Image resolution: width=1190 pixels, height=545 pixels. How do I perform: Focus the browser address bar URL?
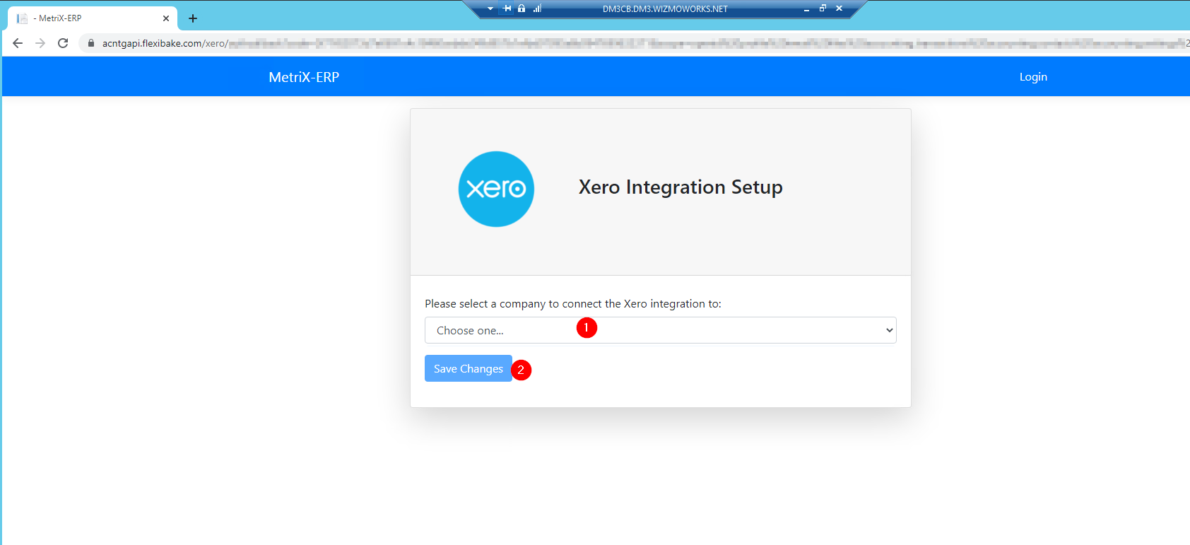click(636, 43)
